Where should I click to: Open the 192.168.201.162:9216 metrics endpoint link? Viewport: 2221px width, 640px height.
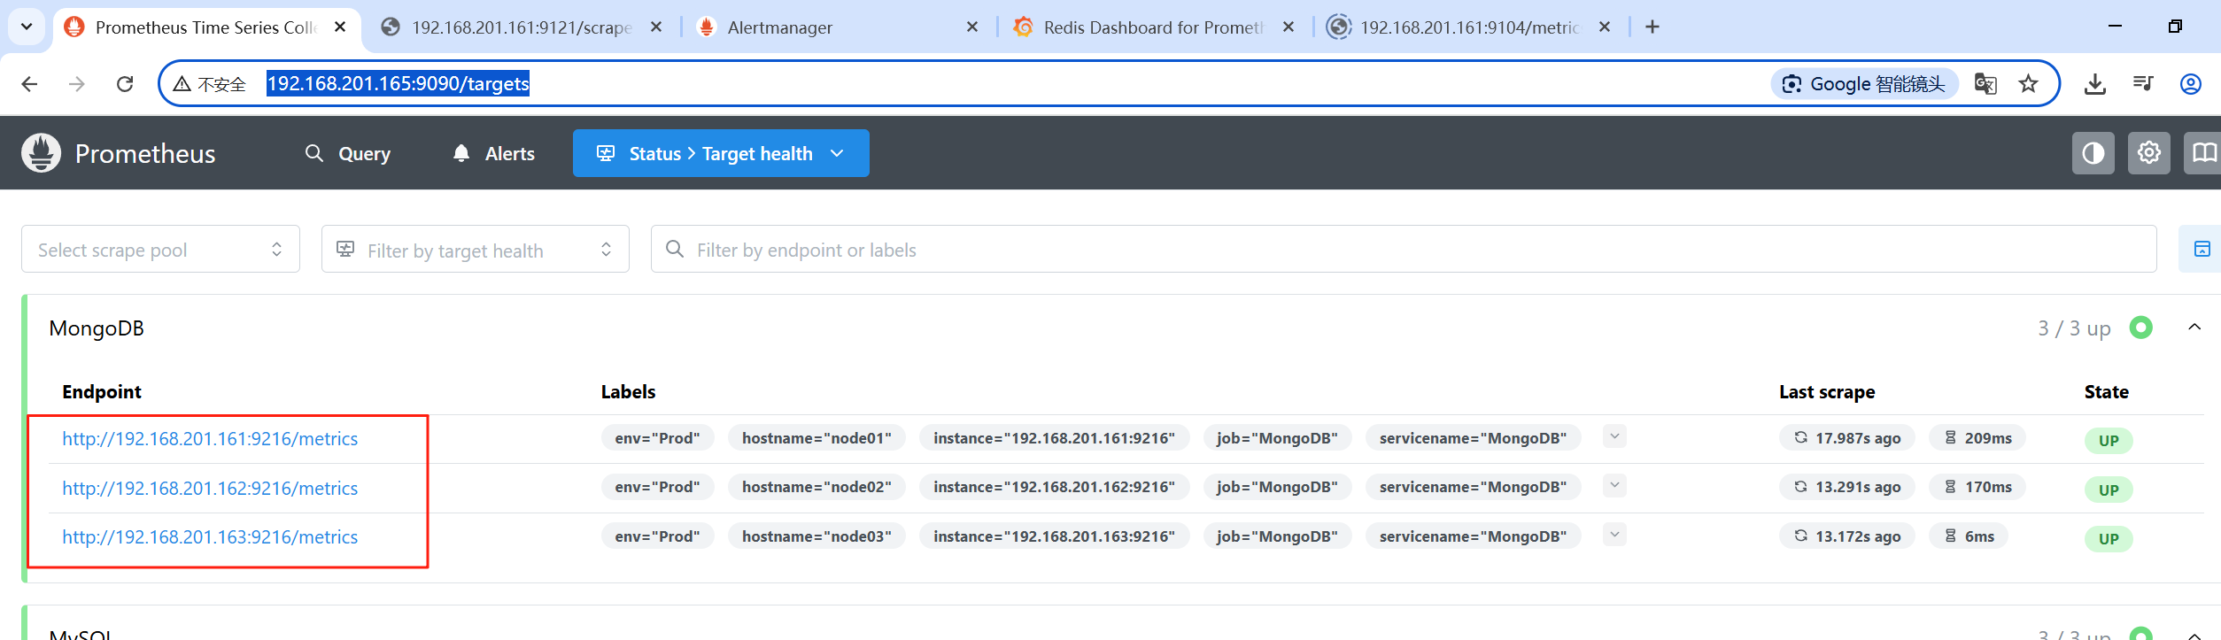pyautogui.click(x=210, y=489)
